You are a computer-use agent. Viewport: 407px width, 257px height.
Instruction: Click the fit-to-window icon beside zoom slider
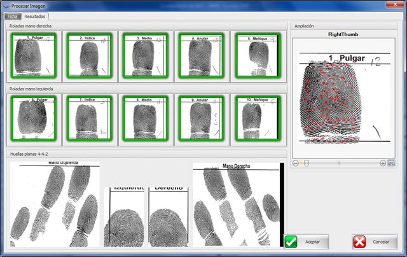[391, 163]
